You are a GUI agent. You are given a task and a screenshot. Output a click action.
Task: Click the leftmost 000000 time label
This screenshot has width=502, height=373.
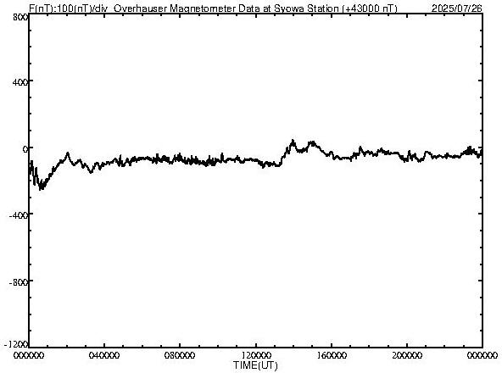click(x=29, y=355)
